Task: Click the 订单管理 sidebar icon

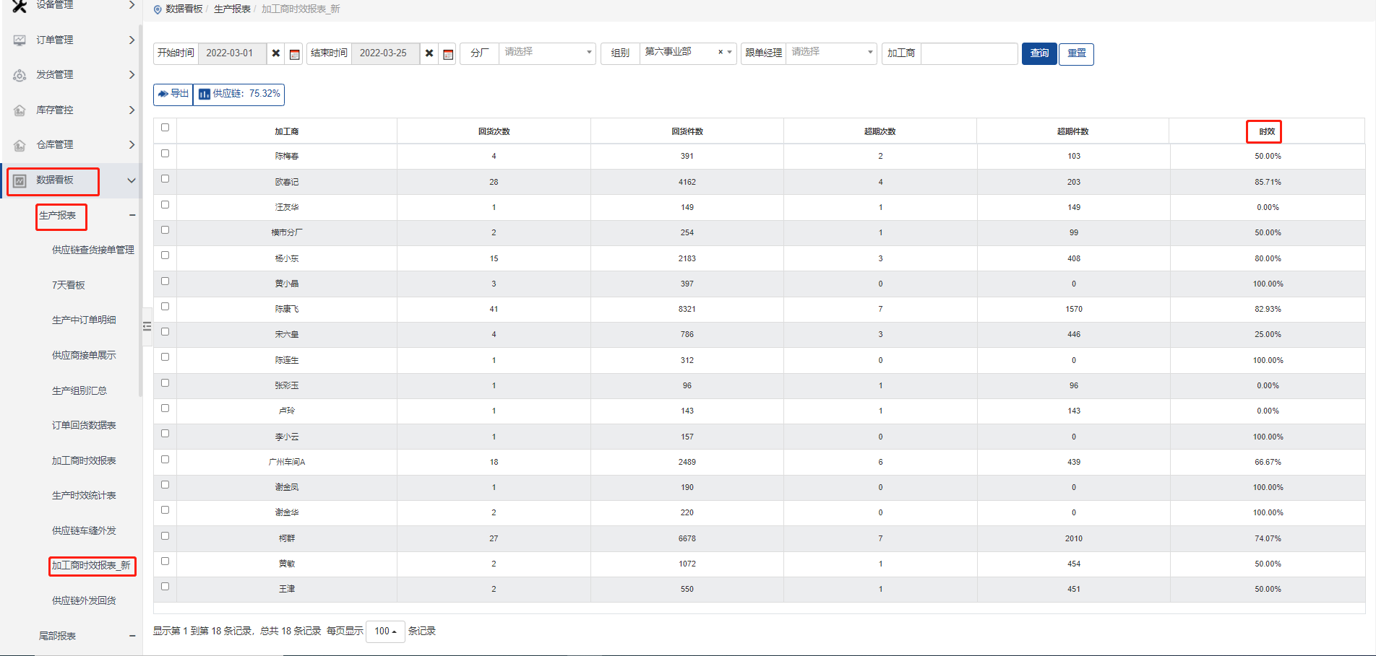Action: (20, 40)
